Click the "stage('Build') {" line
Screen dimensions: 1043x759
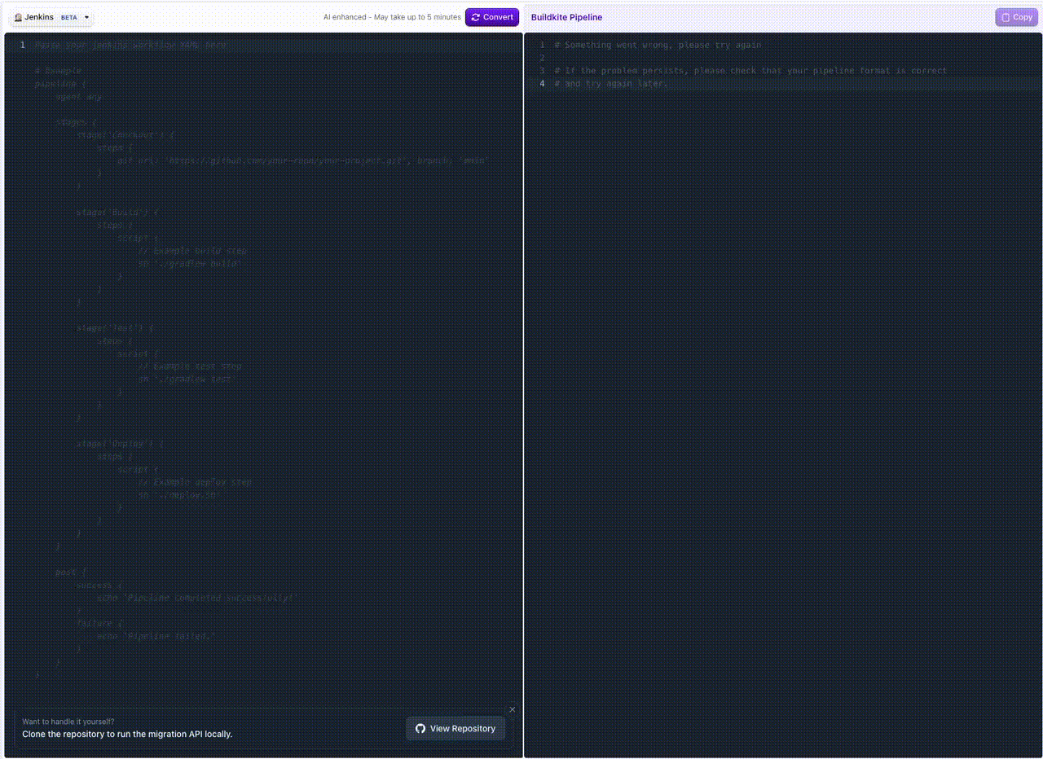coord(117,213)
